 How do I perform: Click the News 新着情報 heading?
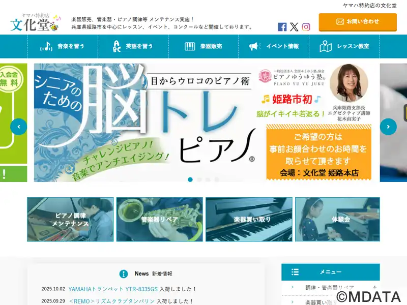click(x=153, y=273)
